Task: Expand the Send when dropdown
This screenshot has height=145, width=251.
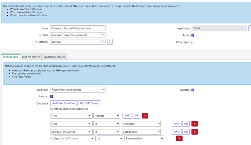Action: pos(78,90)
